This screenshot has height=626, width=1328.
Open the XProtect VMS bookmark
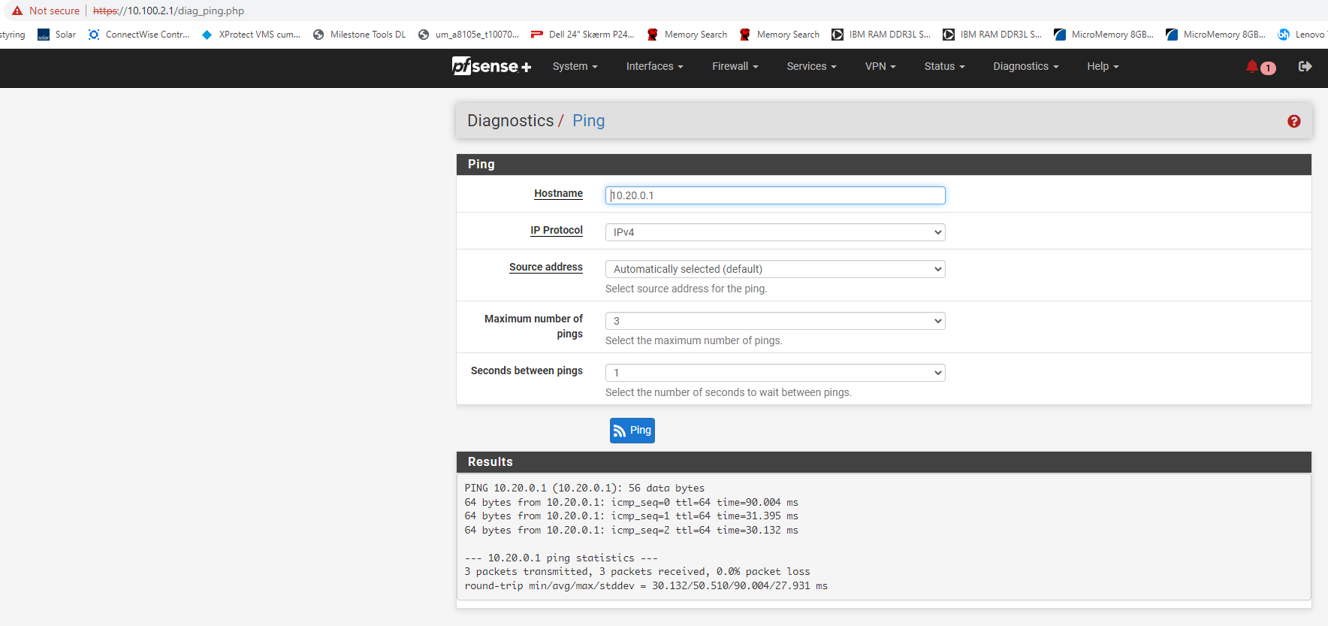[x=252, y=35]
